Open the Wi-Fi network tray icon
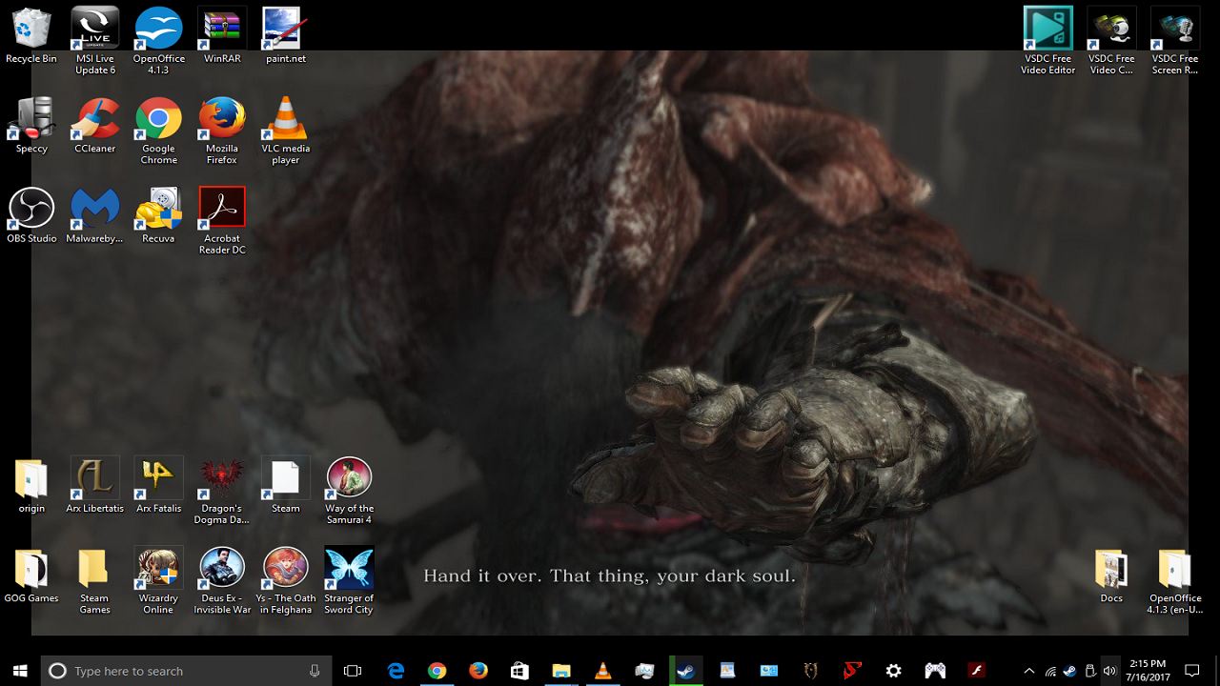 (x=1050, y=671)
